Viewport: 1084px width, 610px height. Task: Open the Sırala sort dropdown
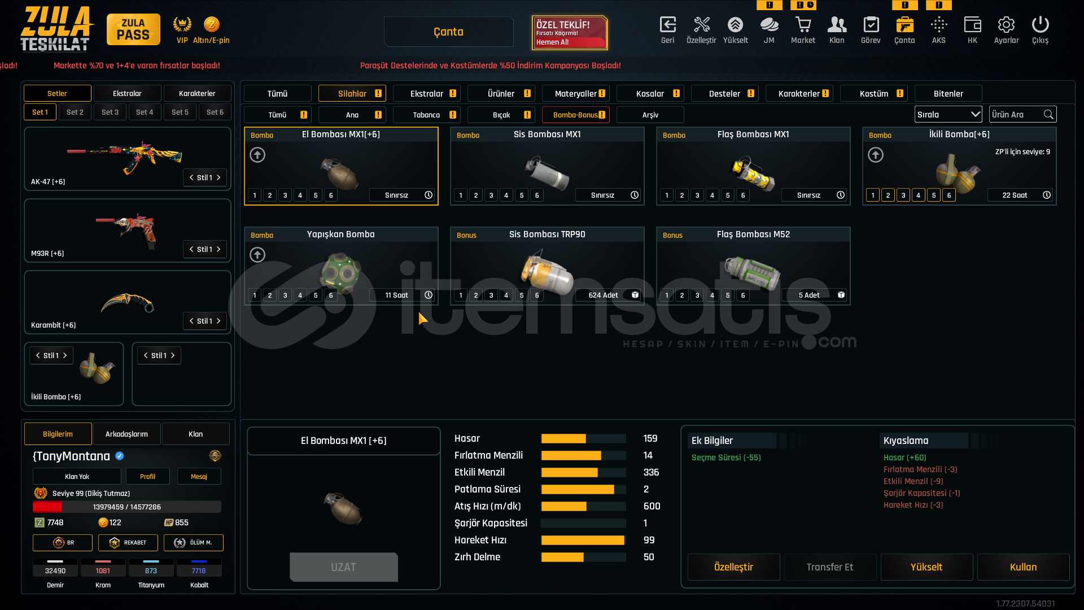coord(948,115)
